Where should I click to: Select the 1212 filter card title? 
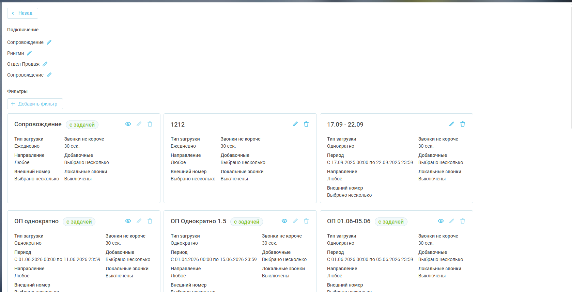tap(177, 125)
